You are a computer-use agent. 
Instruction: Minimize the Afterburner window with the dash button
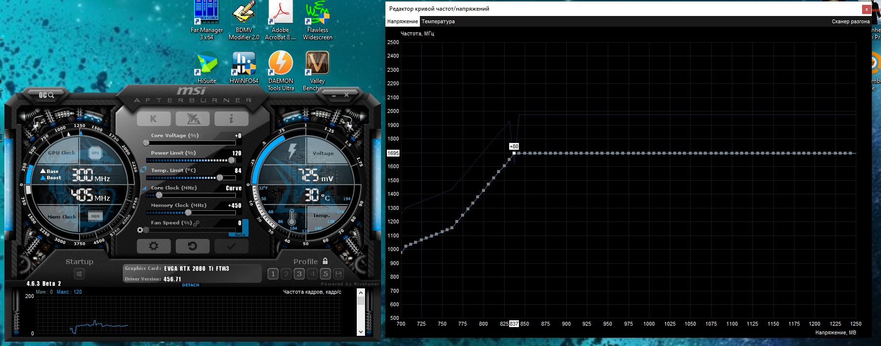[x=334, y=96]
